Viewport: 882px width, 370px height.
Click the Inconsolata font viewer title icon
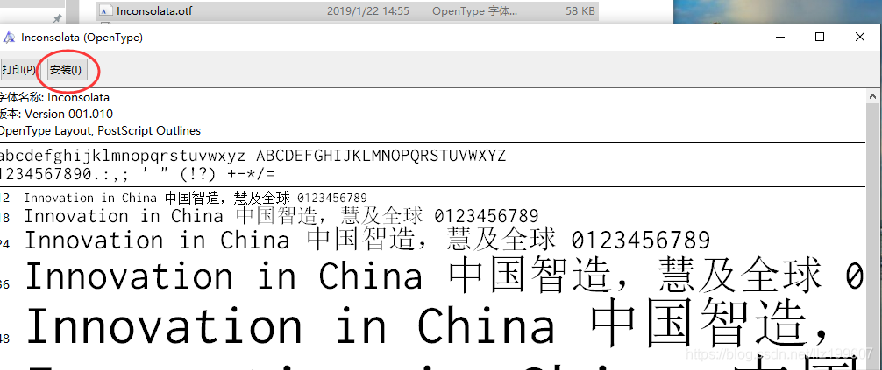tap(10, 38)
